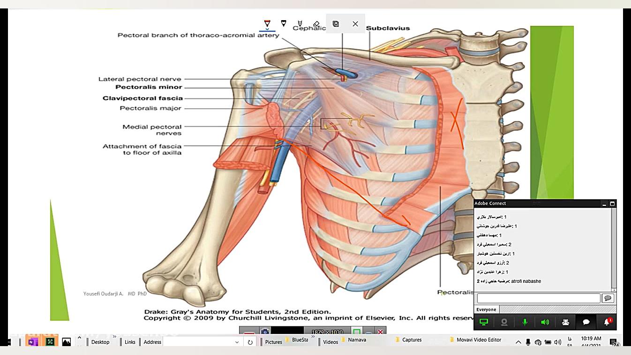Save the screen sketch copy
631x355 pixels.
pos(336,23)
